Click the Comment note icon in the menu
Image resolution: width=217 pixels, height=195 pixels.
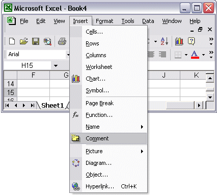75,138
